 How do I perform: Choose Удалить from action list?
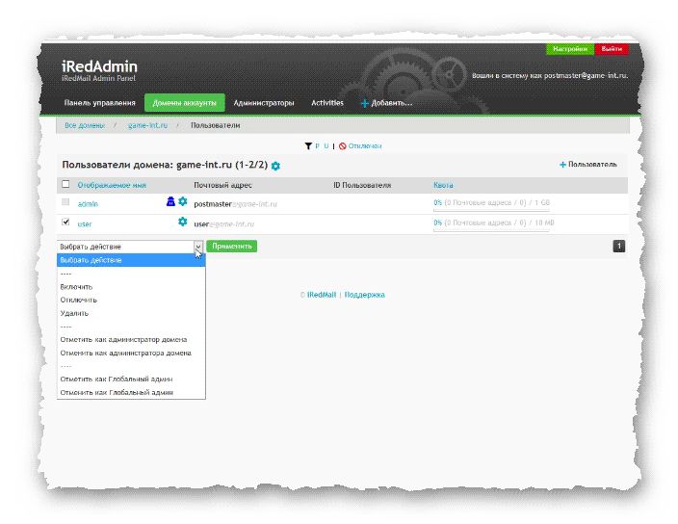pyautogui.click(x=74, y=313)
